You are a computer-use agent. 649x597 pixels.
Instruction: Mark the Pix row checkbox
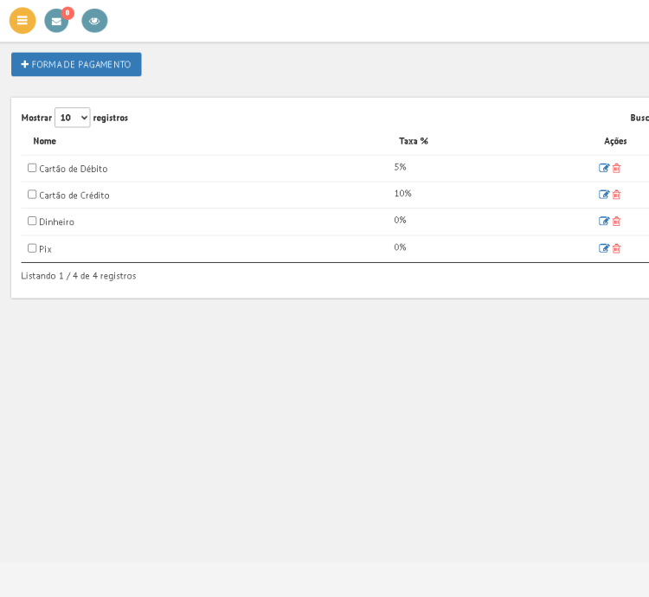32,248
